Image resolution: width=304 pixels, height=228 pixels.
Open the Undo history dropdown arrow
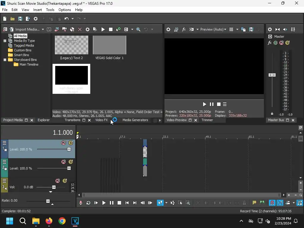tap(72, 19)
